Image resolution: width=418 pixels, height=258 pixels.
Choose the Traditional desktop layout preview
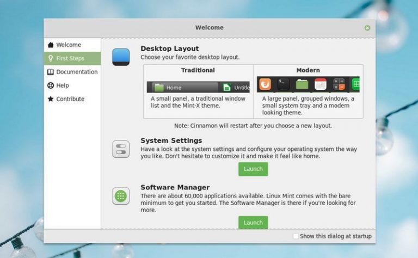198,87
